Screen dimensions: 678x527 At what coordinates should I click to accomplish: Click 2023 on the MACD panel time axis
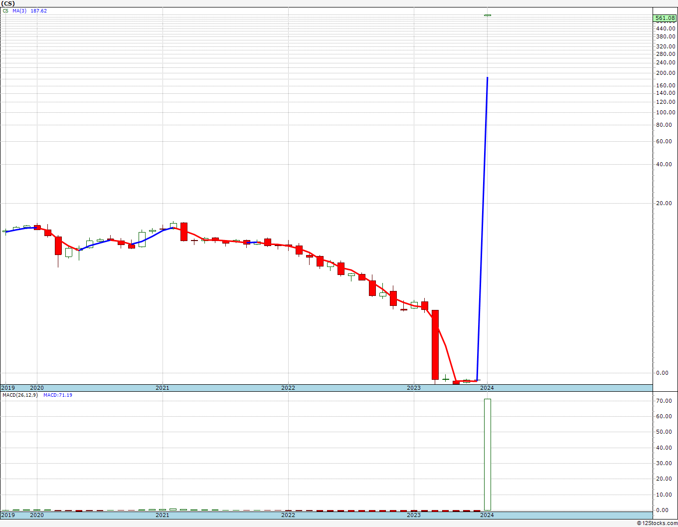point(414,515)
